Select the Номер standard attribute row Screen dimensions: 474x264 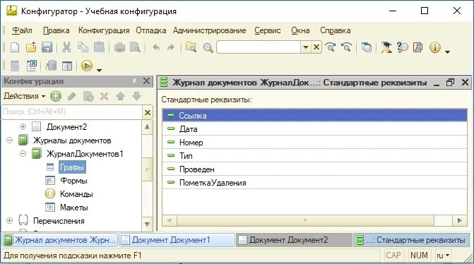click(314, 143)
